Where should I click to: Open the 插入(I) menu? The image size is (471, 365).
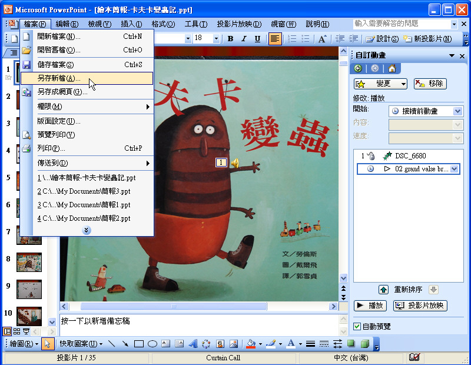(x=131, y=24)
